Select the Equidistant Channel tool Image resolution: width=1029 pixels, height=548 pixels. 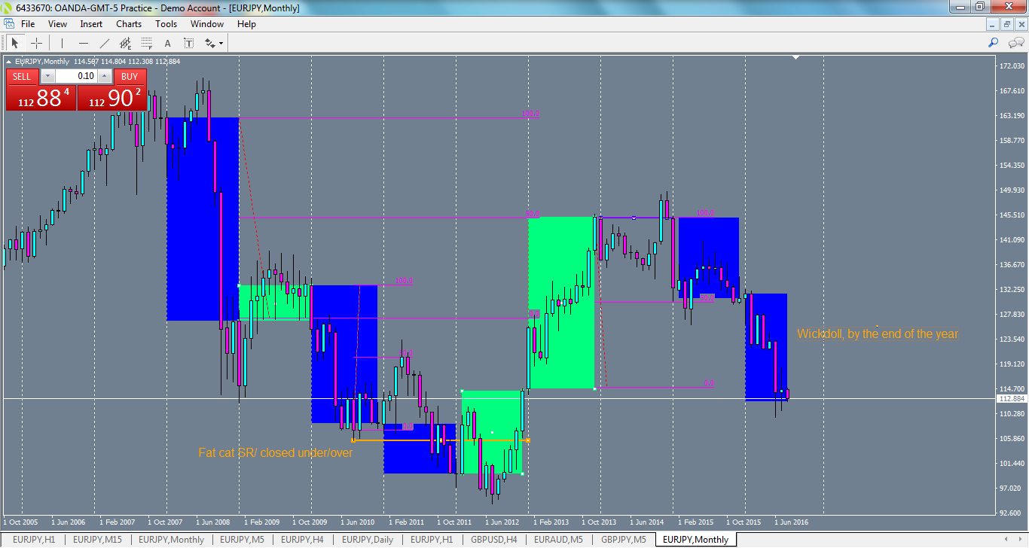click(x=125, y=43)
